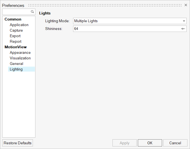This screenshot has width=190, height=149.
Task: Confirm with the OK button
Action: [150, 143]
